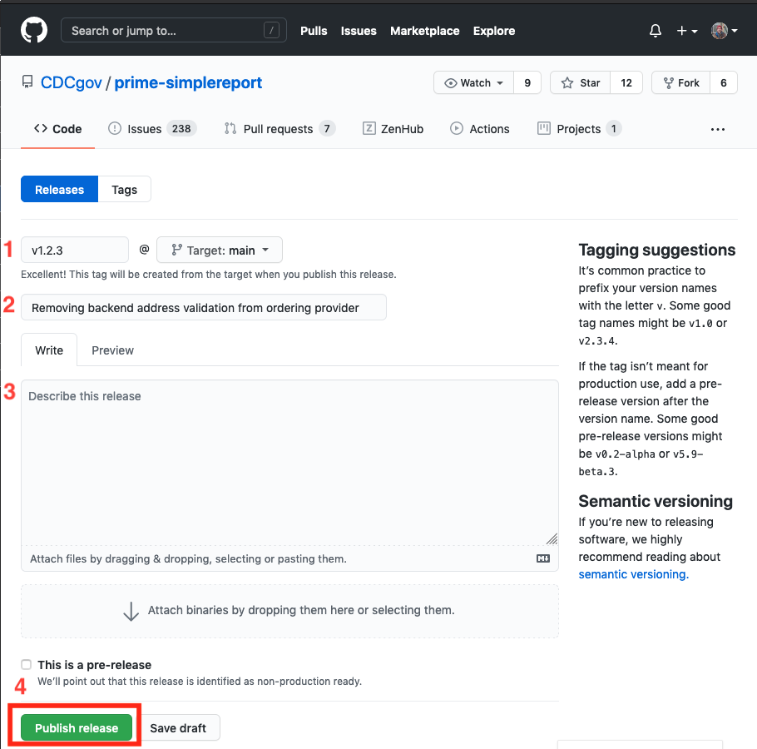Open the ZenHub tab
This screenshot has height=749, width=757.
[393, 129]
